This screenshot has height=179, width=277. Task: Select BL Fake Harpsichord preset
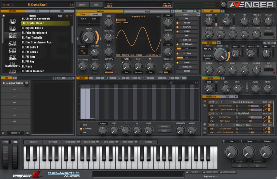(34, 33)
